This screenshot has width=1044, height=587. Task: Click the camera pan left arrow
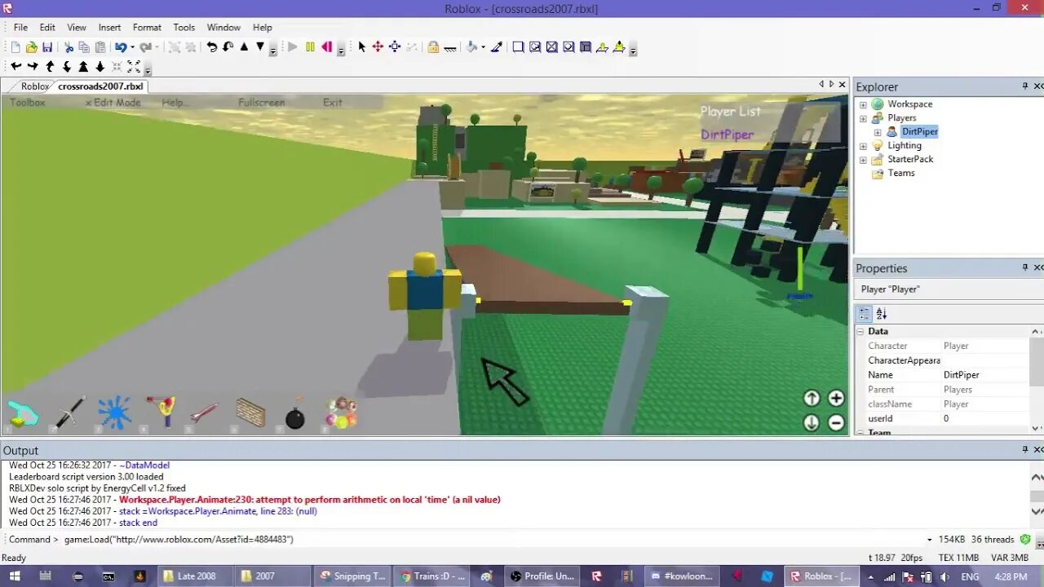coord(15,67)
